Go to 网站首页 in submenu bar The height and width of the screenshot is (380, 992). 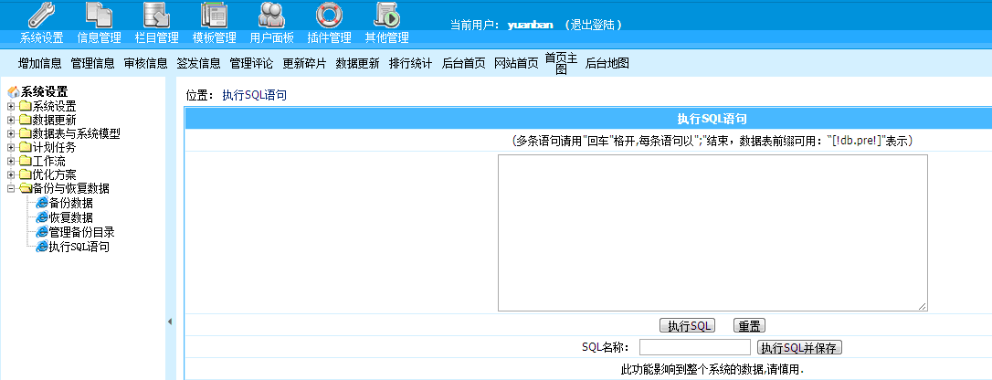pos(516,63)
